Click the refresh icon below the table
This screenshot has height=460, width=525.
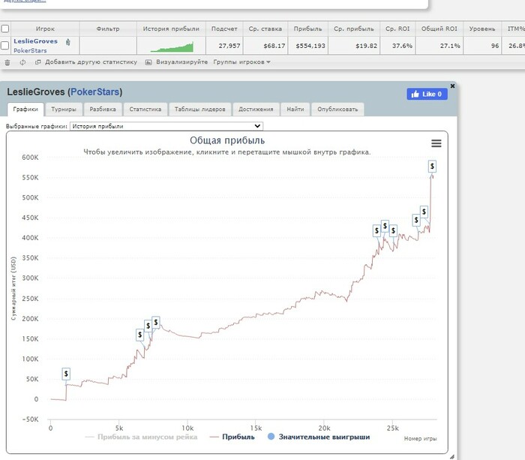(x=22, y=62)
